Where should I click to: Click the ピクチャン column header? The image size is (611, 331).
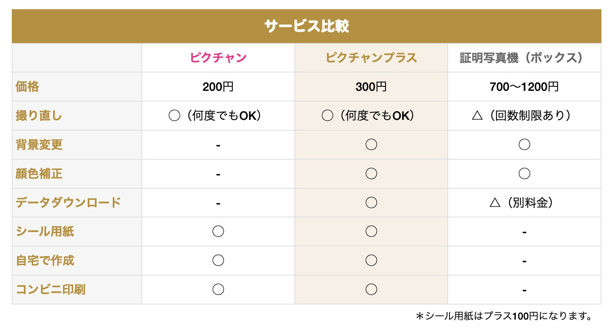218,58
